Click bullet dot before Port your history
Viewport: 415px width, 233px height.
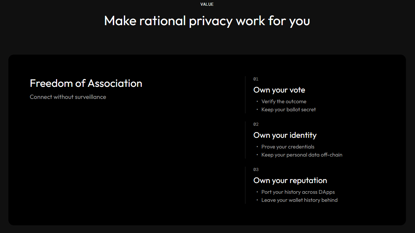pyautogui.click(x=257, y=192)
